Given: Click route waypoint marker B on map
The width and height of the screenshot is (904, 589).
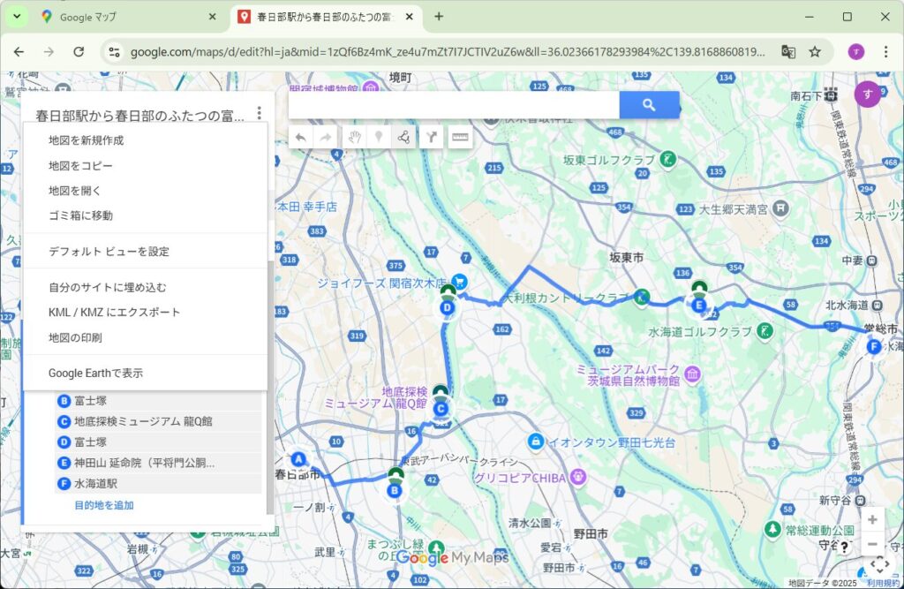Looking at the screenshot, I should [x=395, y=491].
